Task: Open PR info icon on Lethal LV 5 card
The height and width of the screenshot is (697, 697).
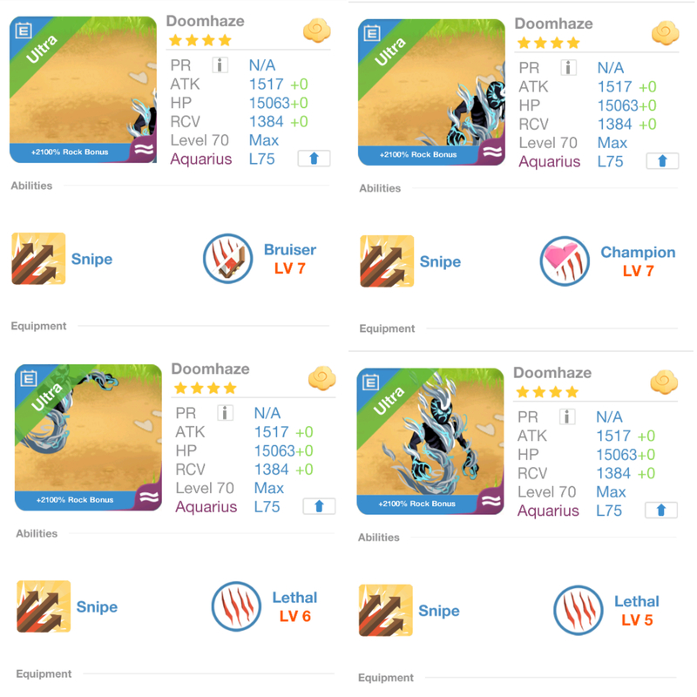Action: tap(567, 417)
